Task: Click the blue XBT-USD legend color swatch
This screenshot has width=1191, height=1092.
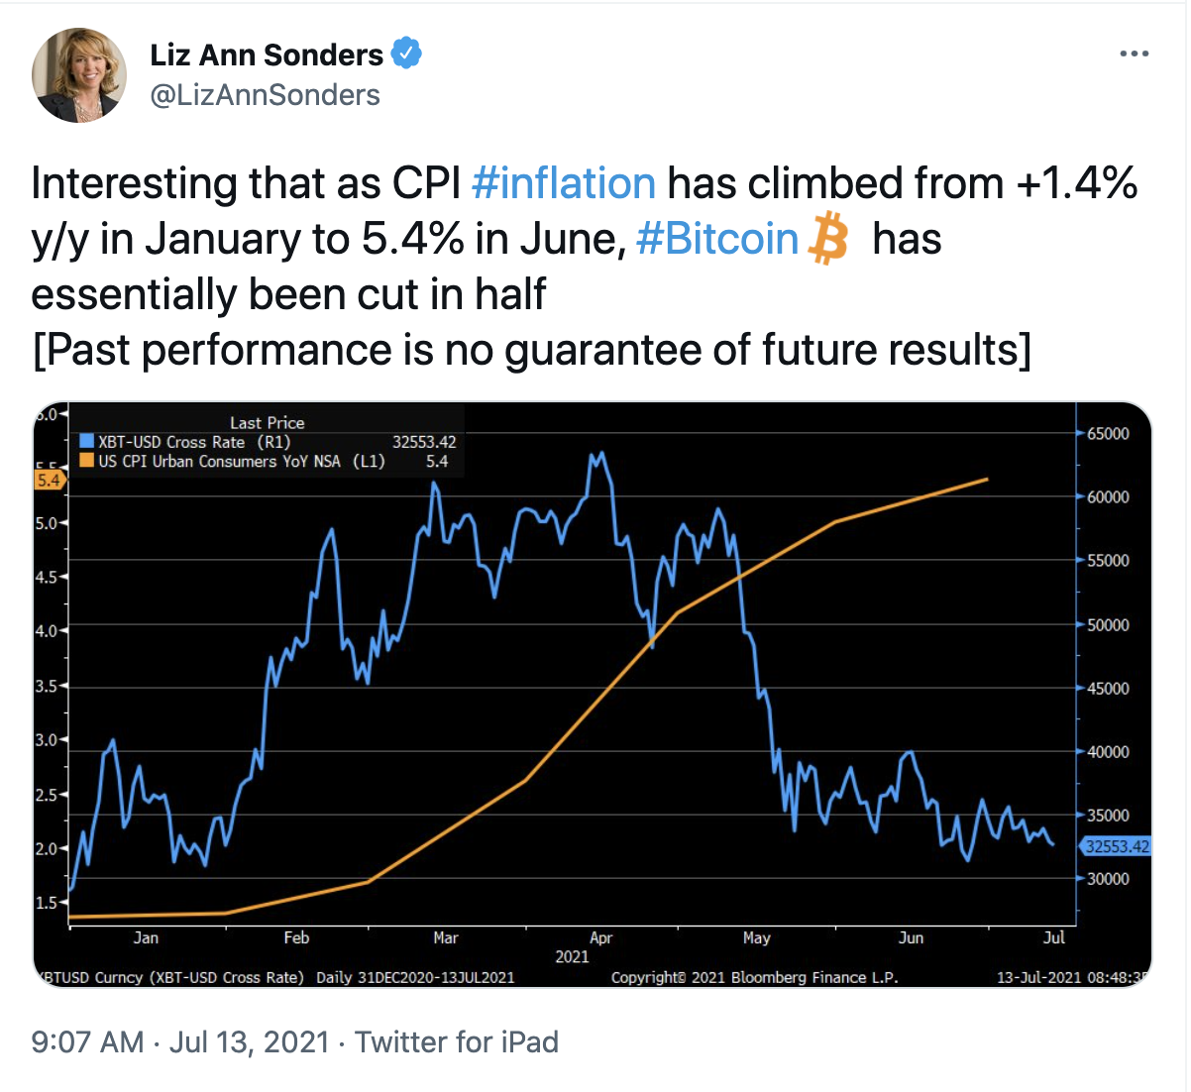Action: 86,443
